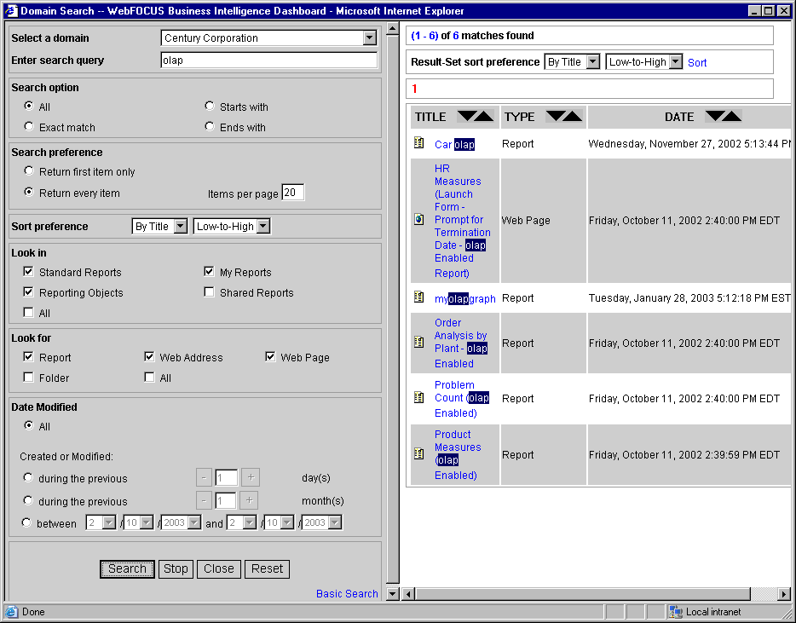Decrease months with minus stepper

[204, 500]
